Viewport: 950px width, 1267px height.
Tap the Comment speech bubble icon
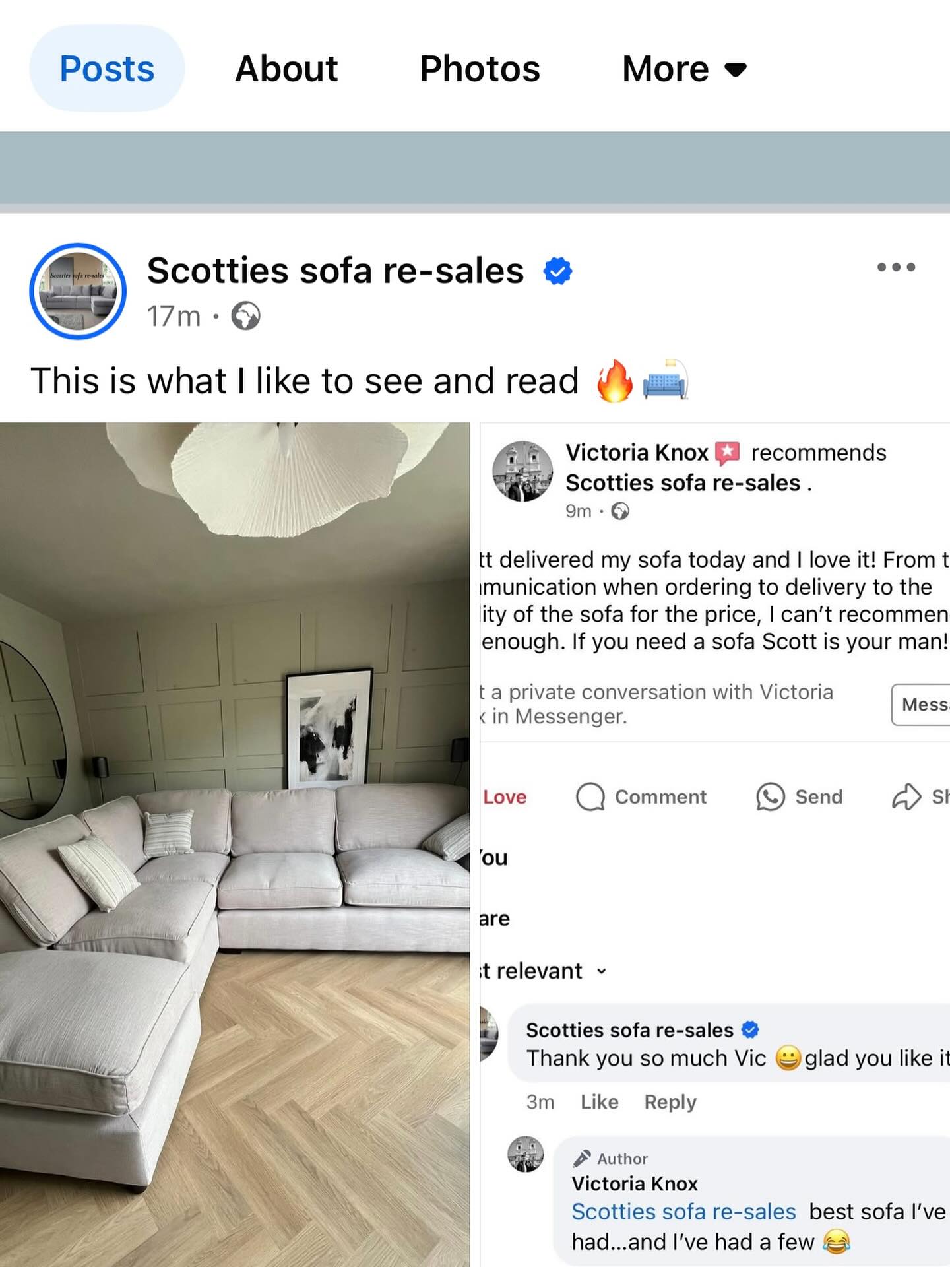590,796
